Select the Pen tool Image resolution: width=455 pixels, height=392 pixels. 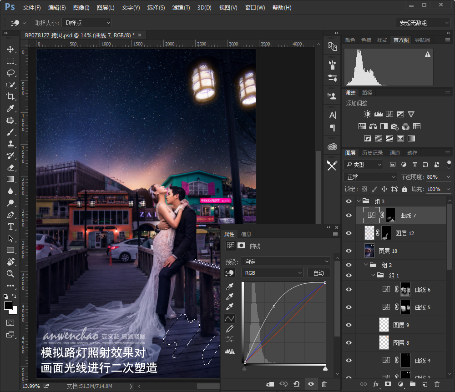10,215
